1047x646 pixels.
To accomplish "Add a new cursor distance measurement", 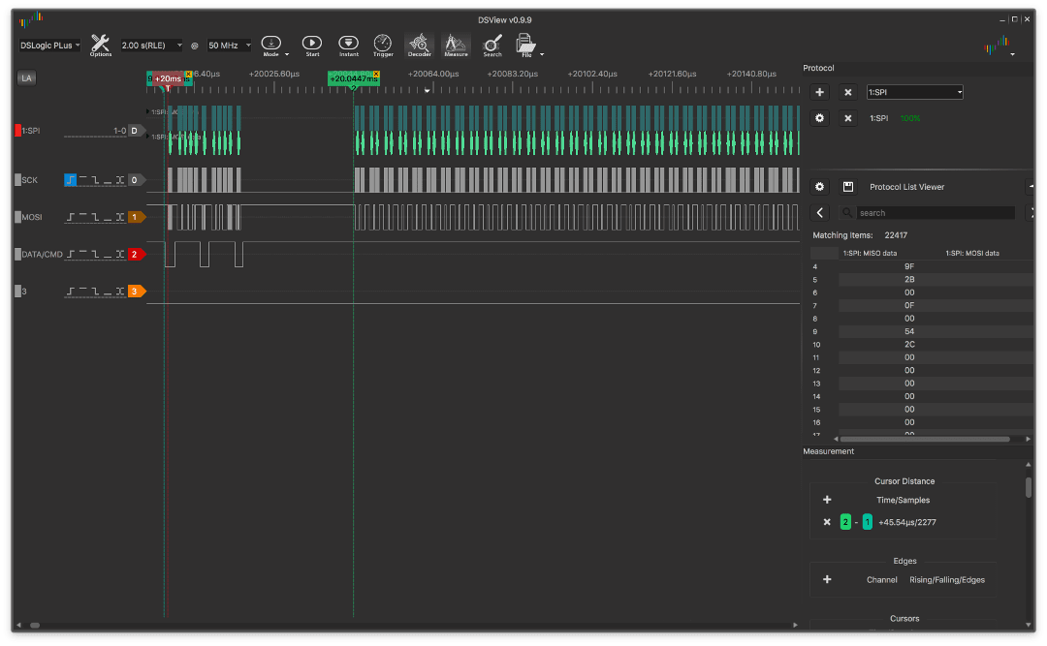I will pyautogui.click(x=827, y=500).
